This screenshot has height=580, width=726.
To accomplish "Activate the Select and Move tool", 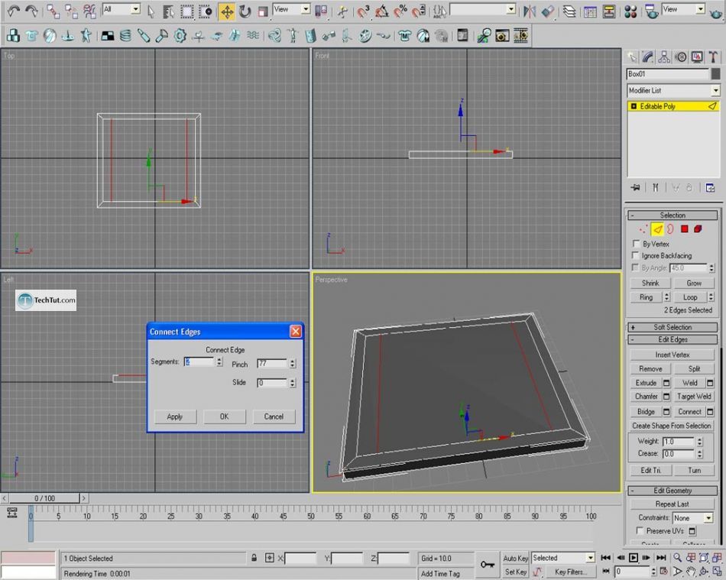I will 227,11.
